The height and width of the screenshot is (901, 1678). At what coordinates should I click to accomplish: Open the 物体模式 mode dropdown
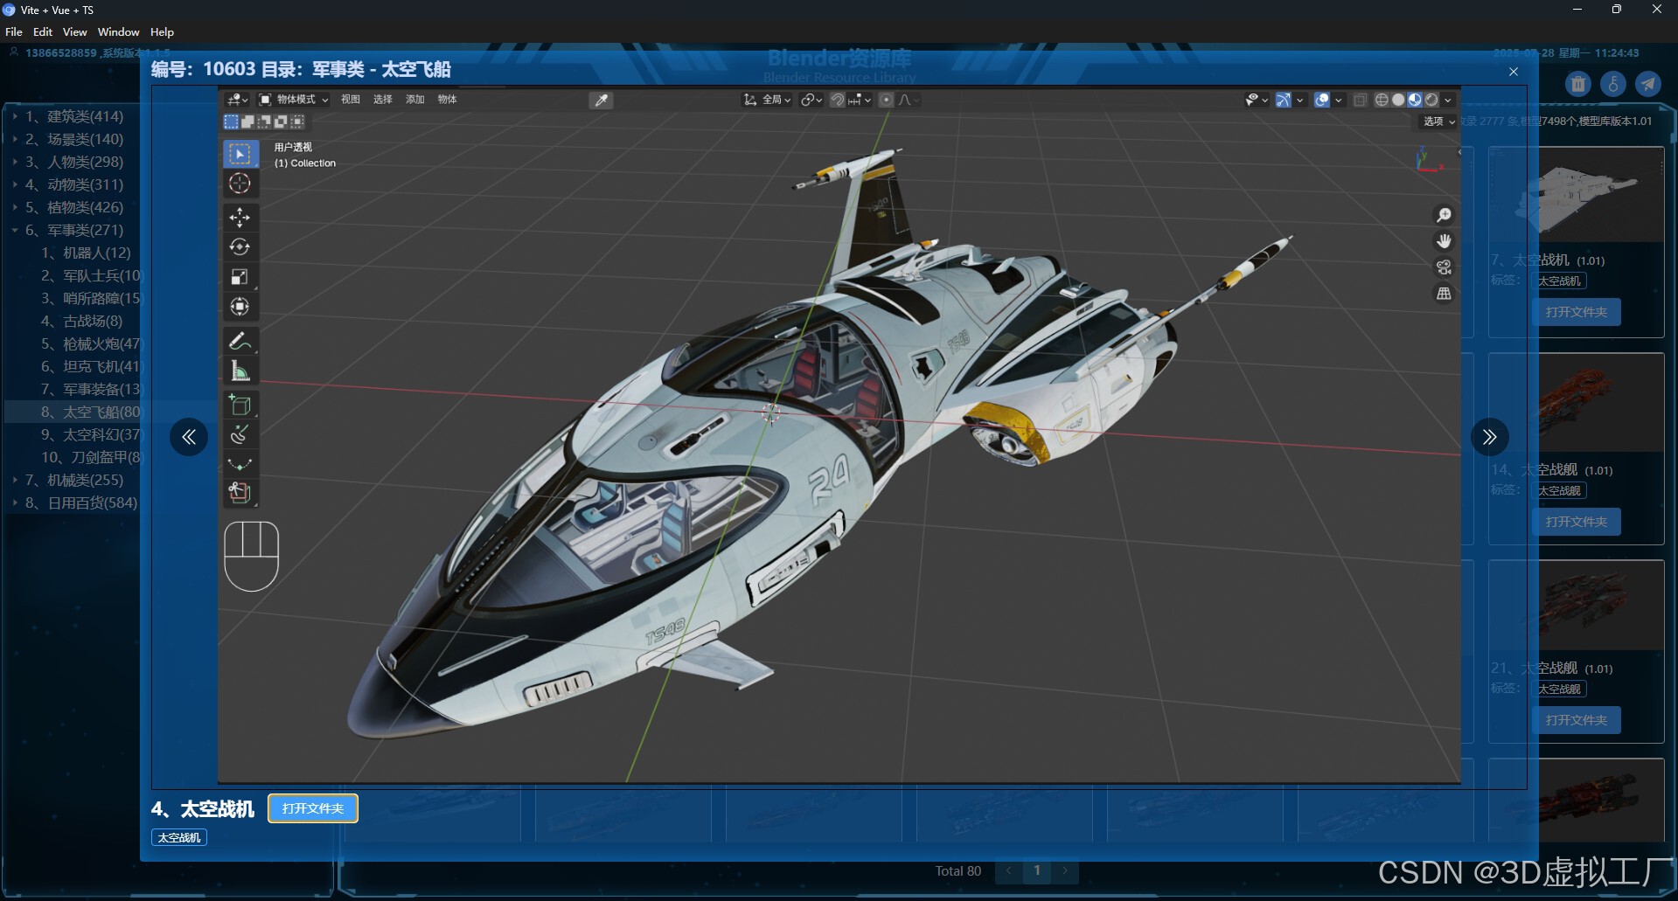[x=294, y=100]
